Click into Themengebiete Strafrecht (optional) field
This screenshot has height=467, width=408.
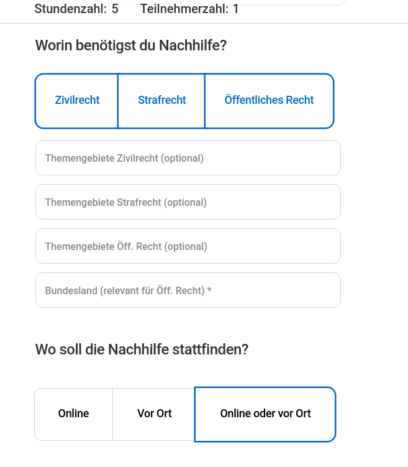pyautogui.click(x=188, y=202)
